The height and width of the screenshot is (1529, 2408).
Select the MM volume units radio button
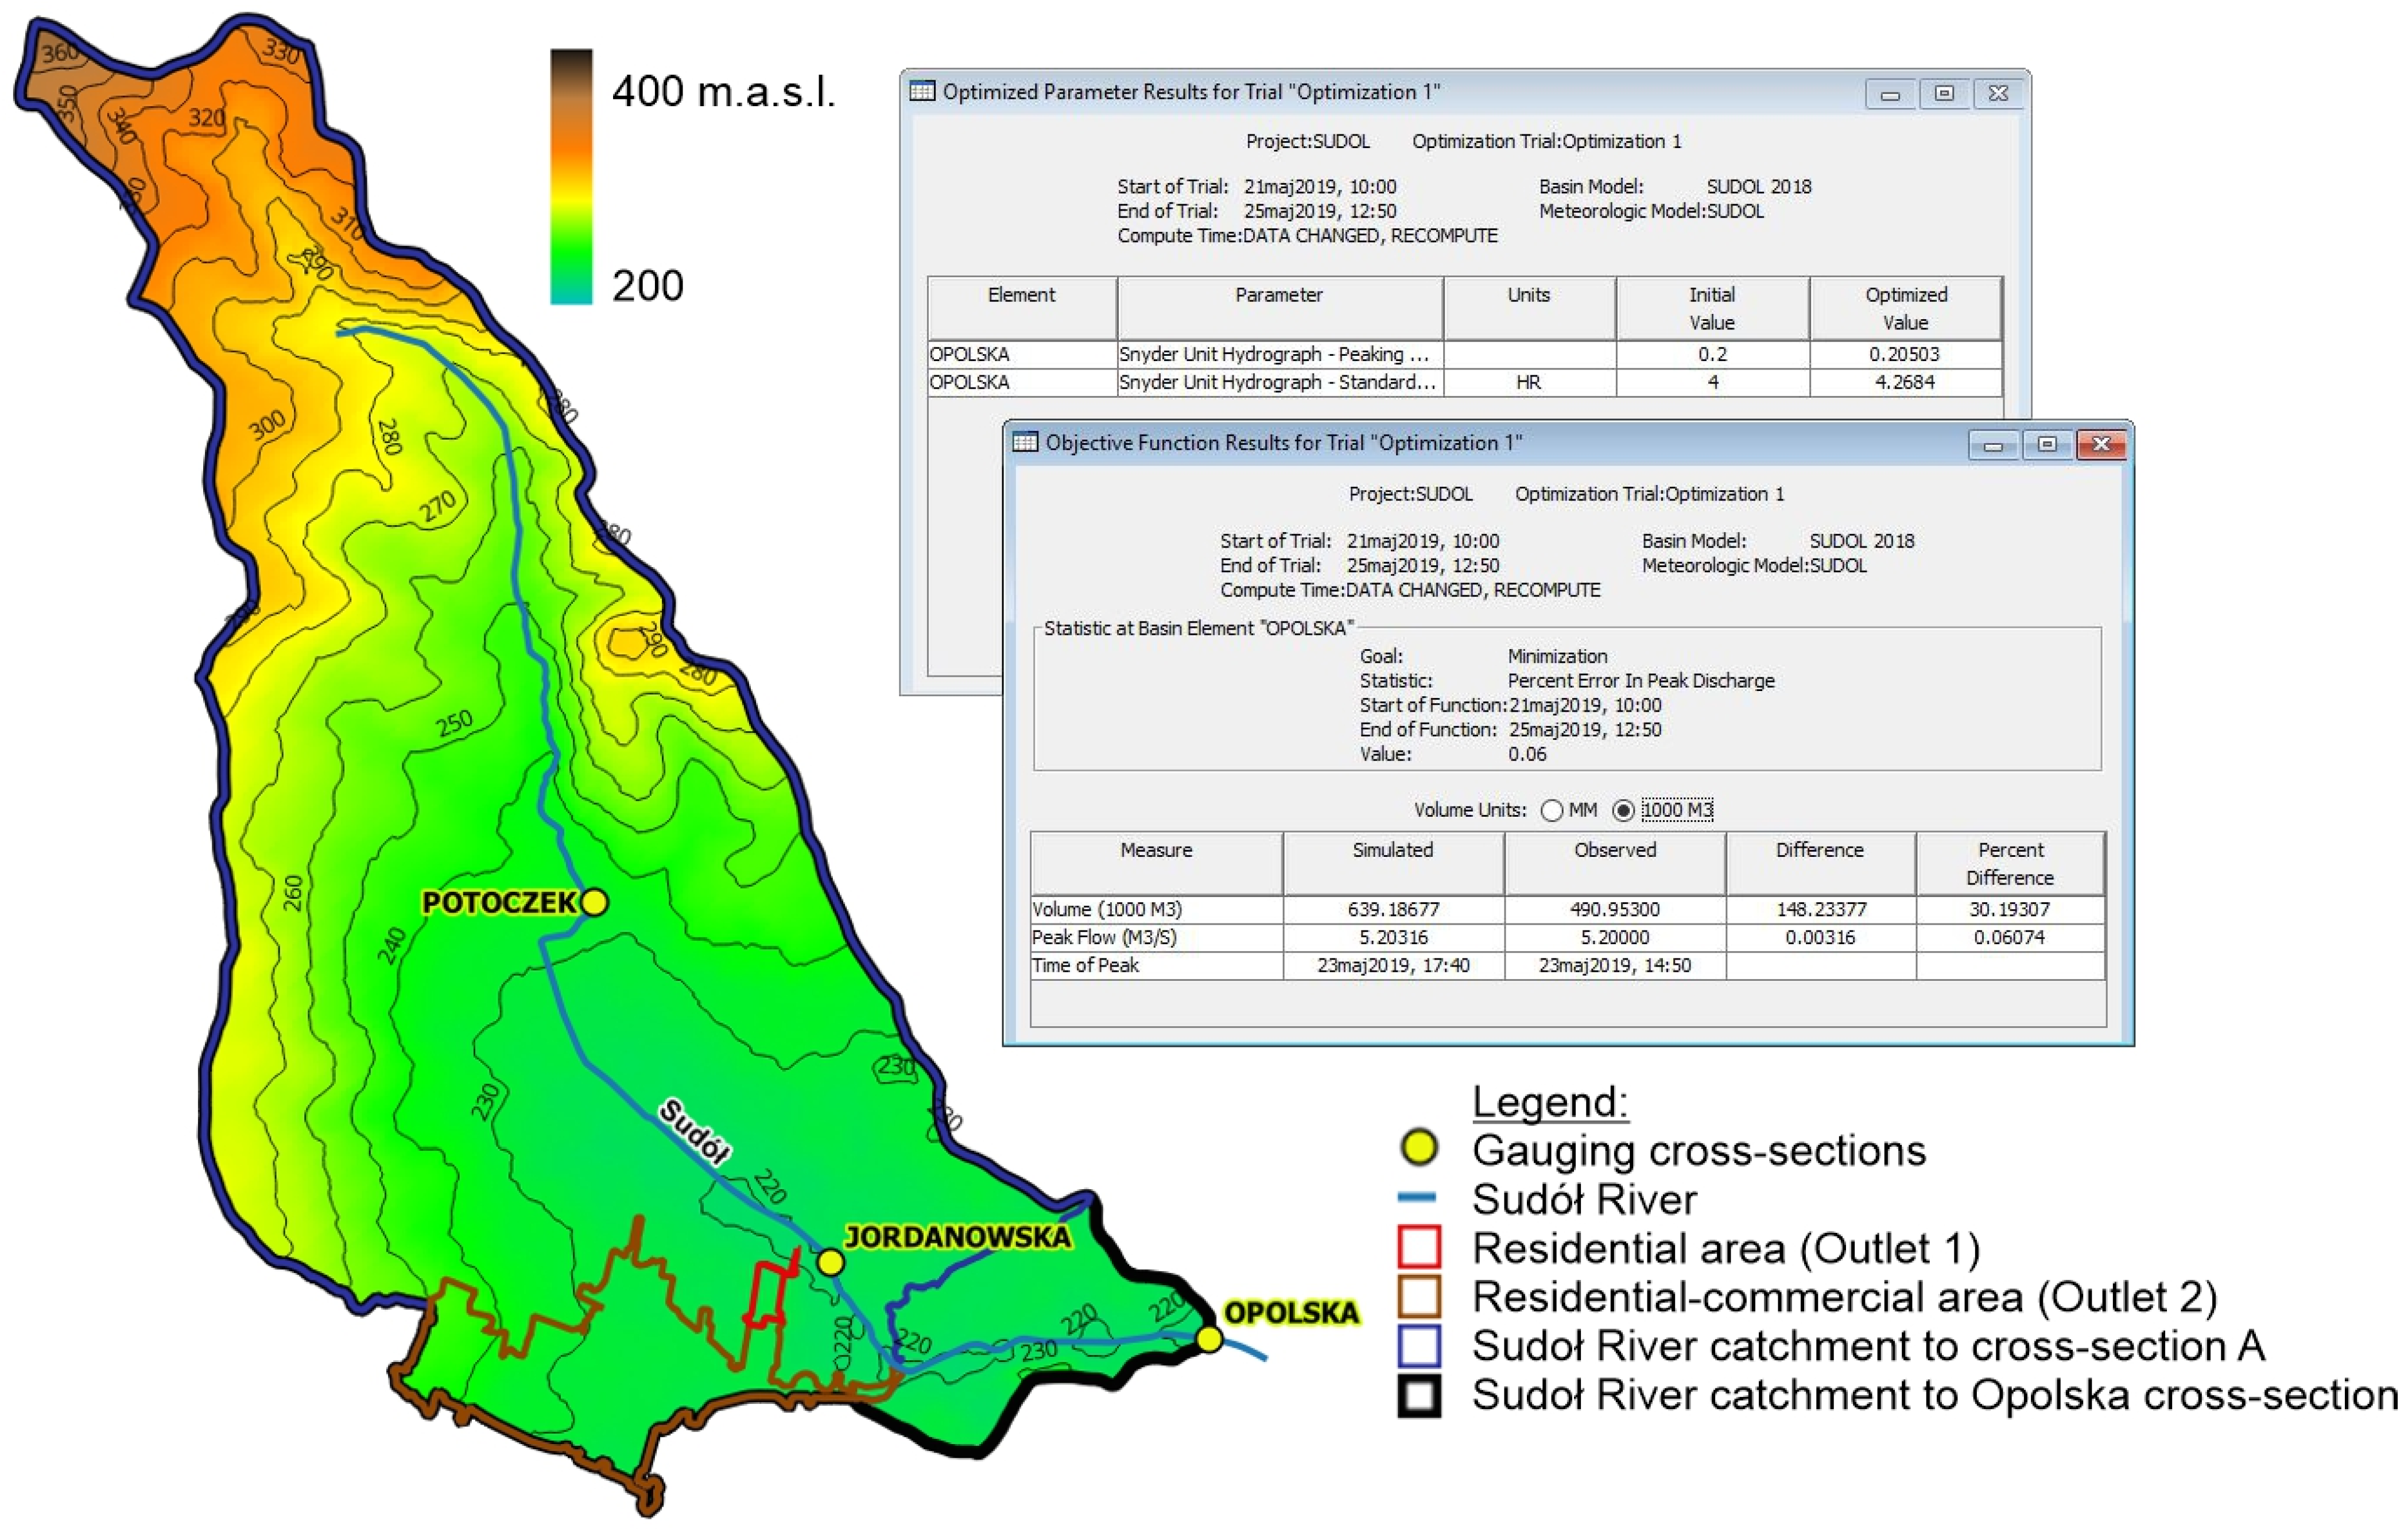click(1551, 810)
